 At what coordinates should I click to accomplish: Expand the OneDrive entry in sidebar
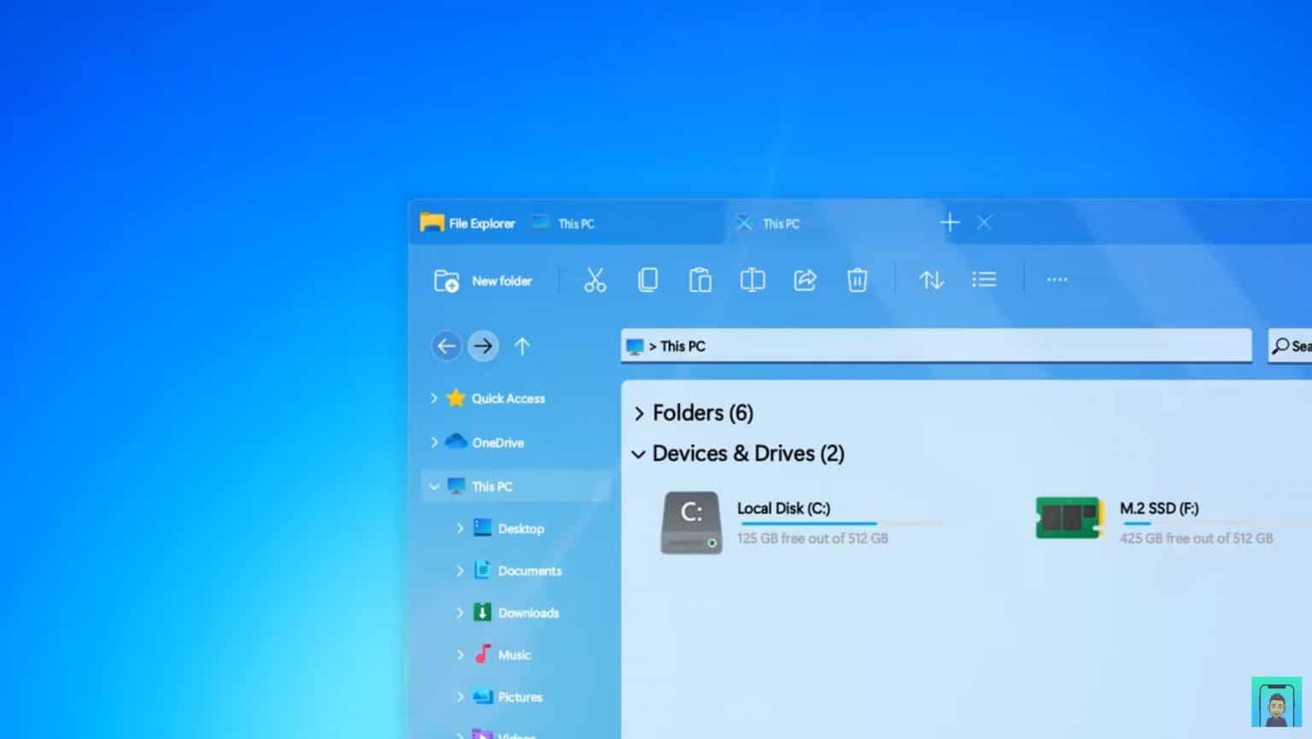[435, 442]
